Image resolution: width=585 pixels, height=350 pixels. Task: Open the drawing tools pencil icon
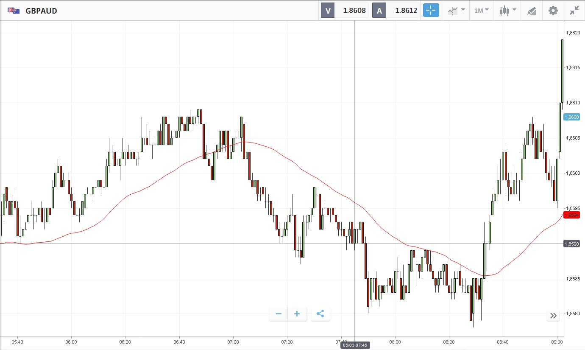[x=532, y=11]
